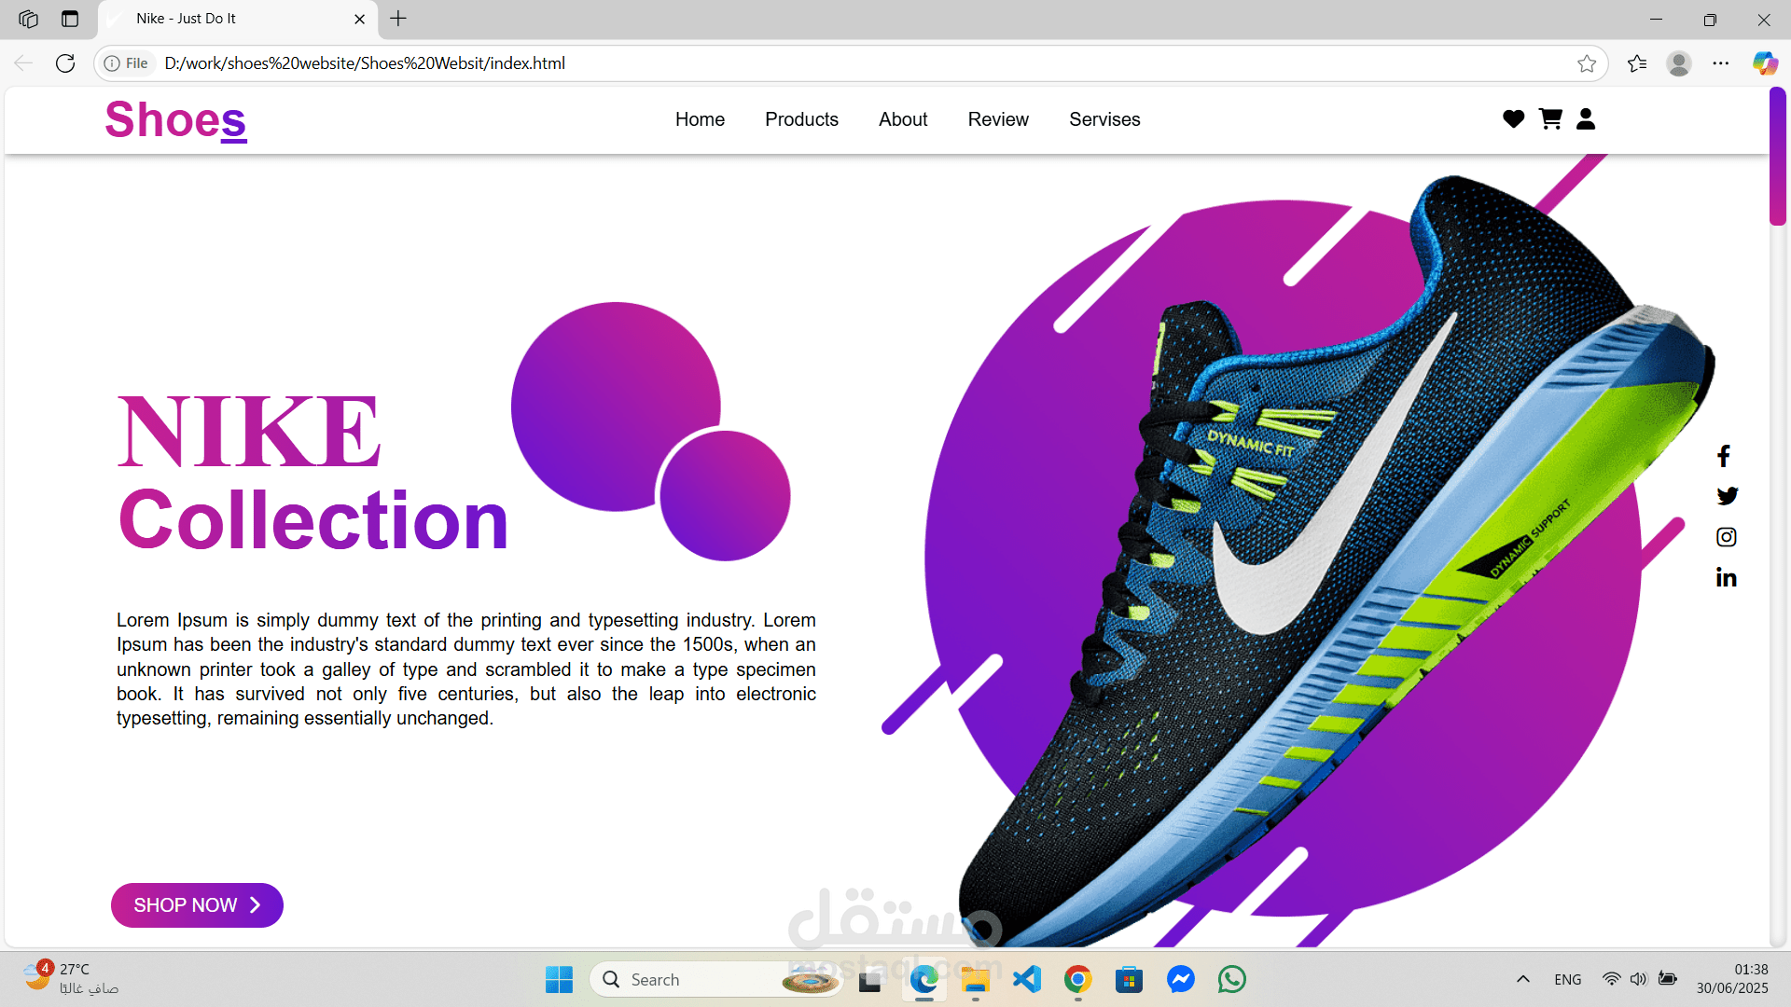Go to the Servises nav link

[x=1104, y=119]
